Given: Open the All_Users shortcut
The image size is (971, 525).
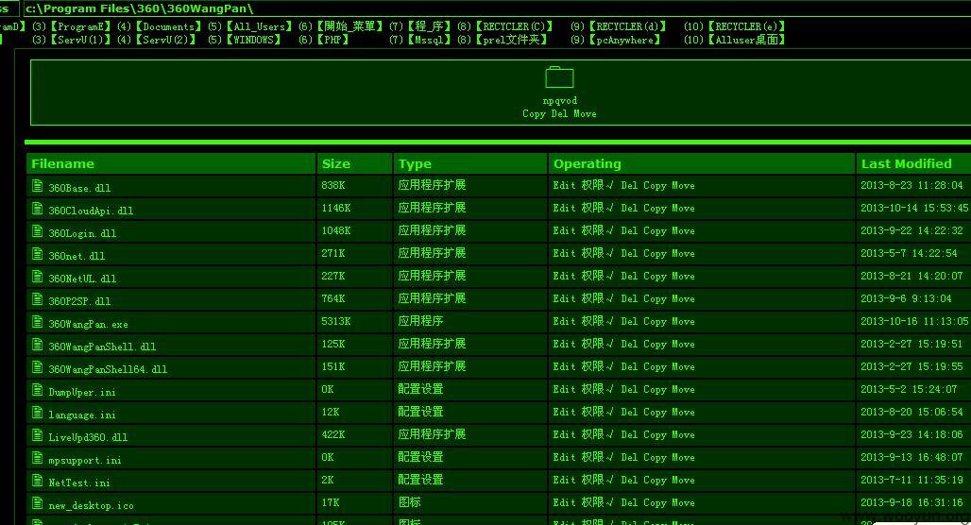Looking at the screenshot, I should (259, 26).
